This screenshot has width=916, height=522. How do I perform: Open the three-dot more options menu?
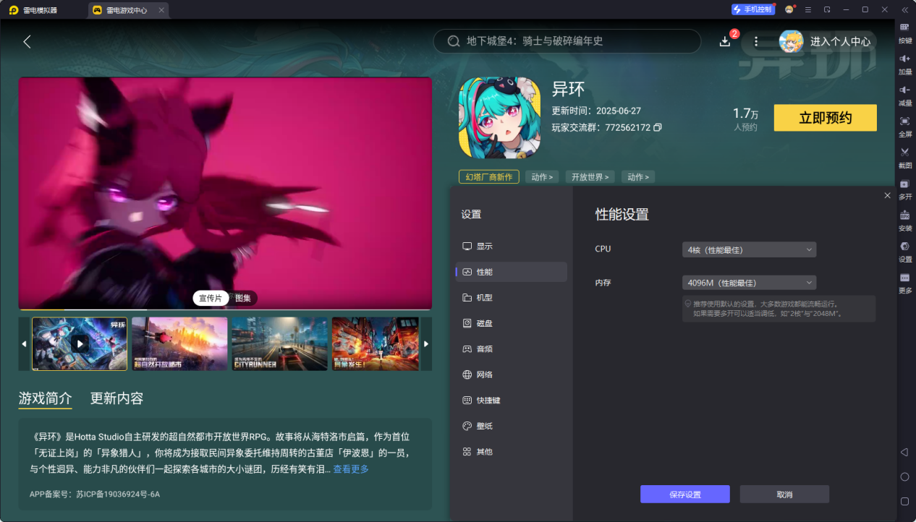[756, 42]
